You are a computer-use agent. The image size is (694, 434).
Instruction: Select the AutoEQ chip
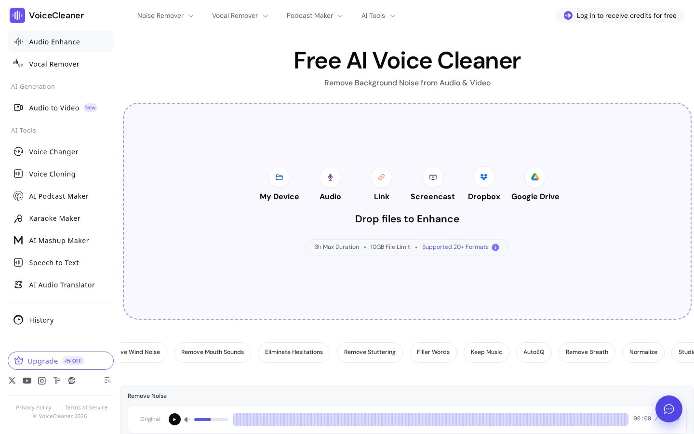pyautogui.click(x=534, y=353)
